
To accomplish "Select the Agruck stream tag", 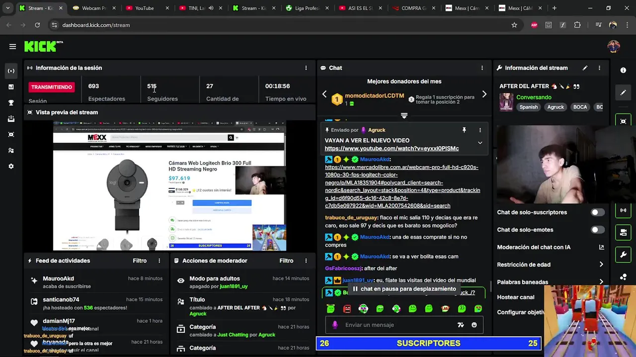I will pos(556,107).
